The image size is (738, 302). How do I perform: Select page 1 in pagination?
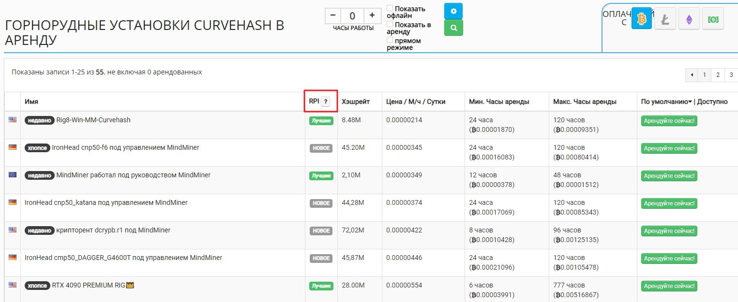(704, 75)
